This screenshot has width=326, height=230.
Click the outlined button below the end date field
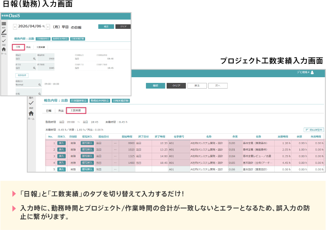point(22,76)
